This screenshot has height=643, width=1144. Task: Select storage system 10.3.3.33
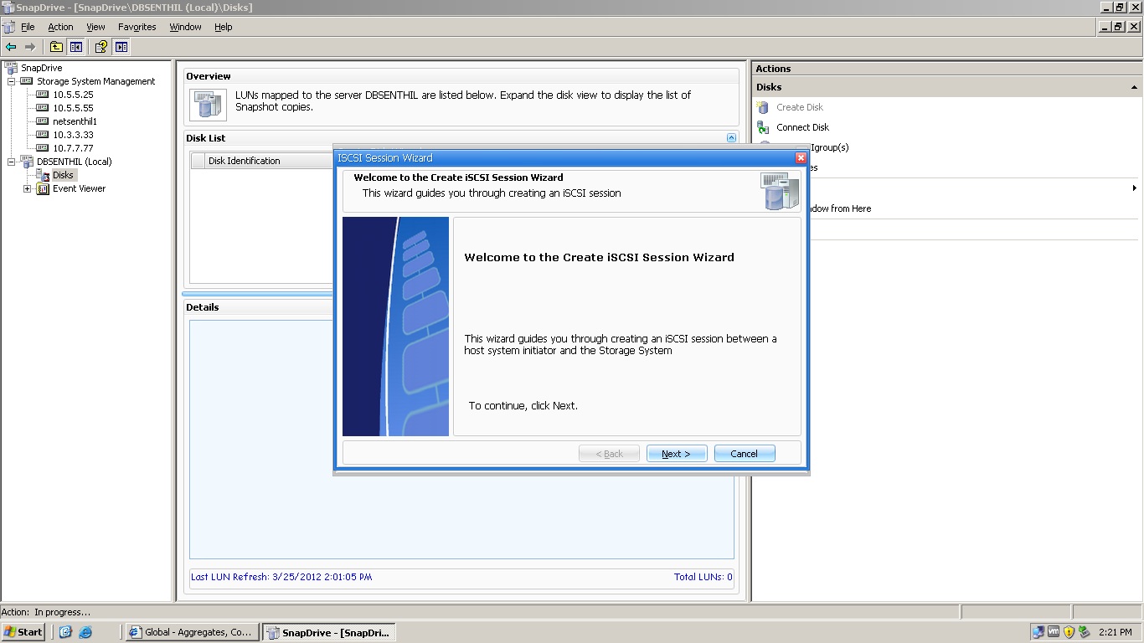(x=73, y=135)
